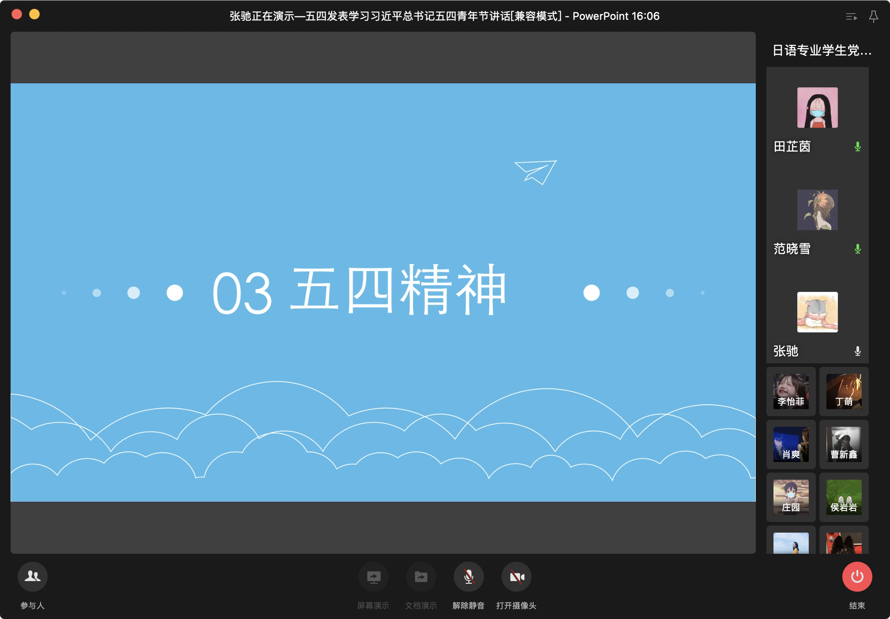The height and width of the screenshot is (619, 890).
Task: Click the 日语专业学生党 meeting title
Action: [x=822, y=50]
